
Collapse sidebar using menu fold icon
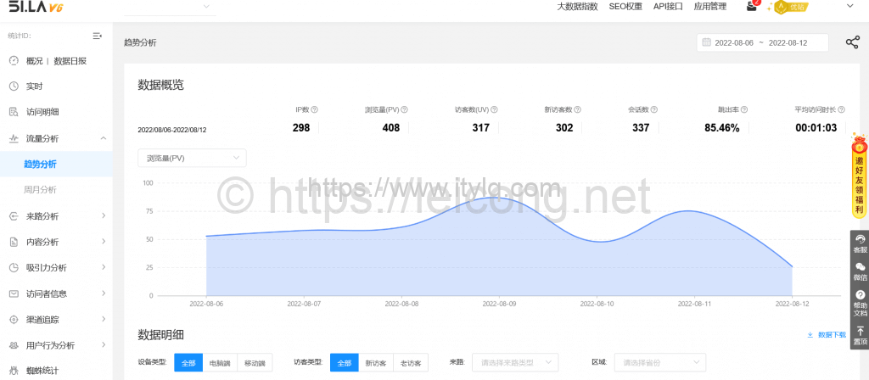pyautogui.click(x=97, y=36)
